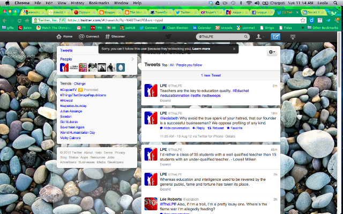The height and width of the screenshot is (214, 343).
Task: Click the URL address bar
Action: [x=169, y=20]
